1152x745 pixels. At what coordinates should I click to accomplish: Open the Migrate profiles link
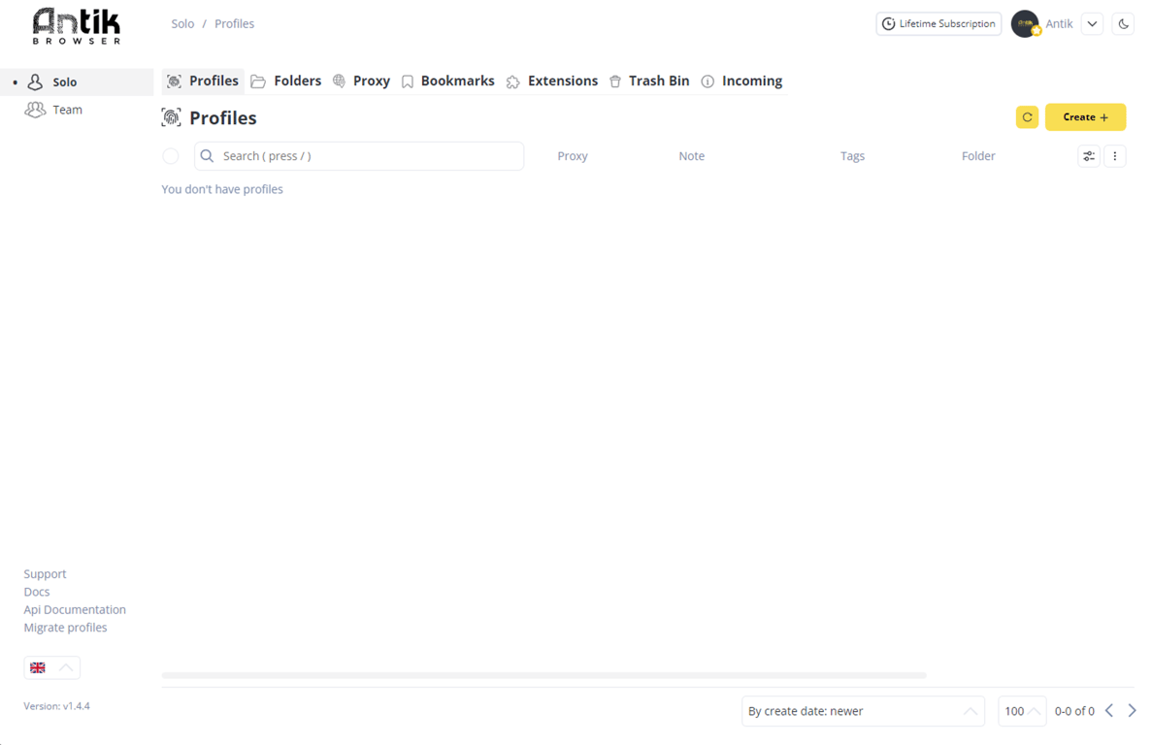65,628
